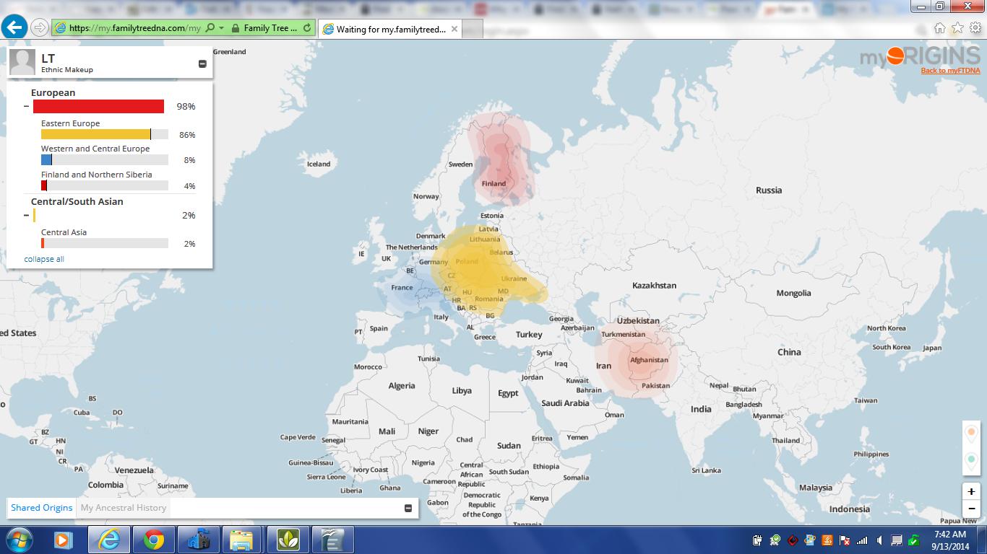This screenshot has height=554, width=987.
Task: Open the browser Tools gear icon
Action: [x=975, y=28]
